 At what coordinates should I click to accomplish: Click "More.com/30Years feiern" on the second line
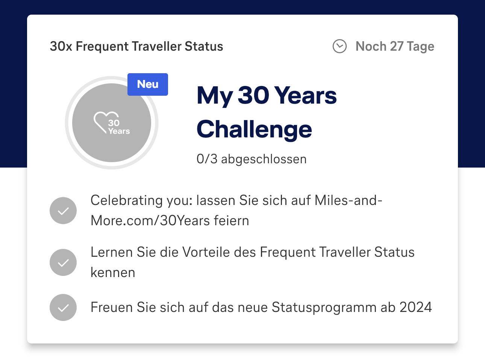(170, 221)
